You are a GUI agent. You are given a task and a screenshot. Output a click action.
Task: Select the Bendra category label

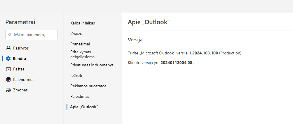pyautogui.click(x=20, y=59)
